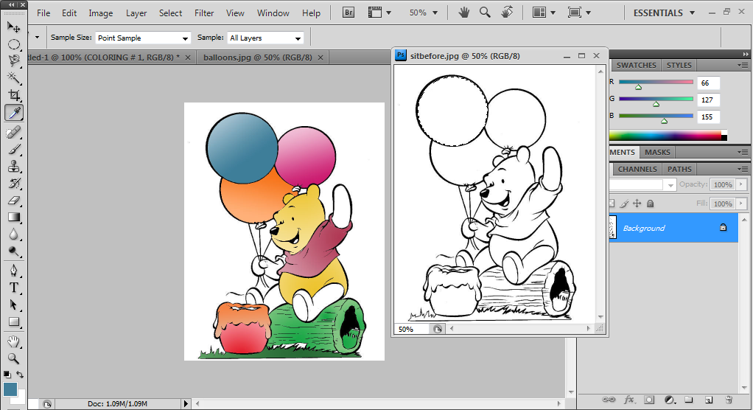This screenshot has height=410, width=753.
Task: Select the Magic Wand tool
Action: 13,78
